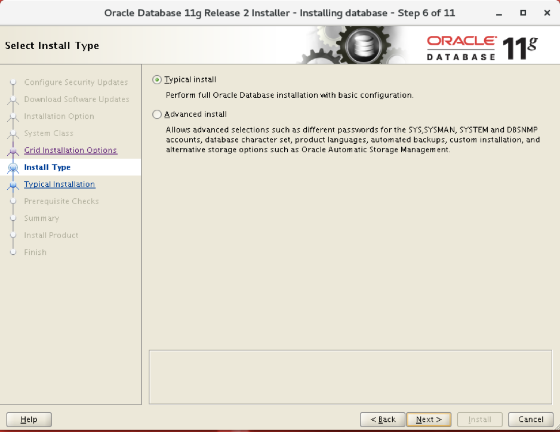Image resolution: width=560 pixels, height=432 pixels.
Task: Click the Installation Option step icon
Action: pos(13,116)
